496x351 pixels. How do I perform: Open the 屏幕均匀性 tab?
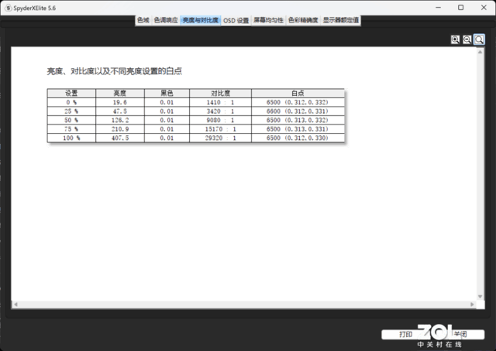[268, 20]
